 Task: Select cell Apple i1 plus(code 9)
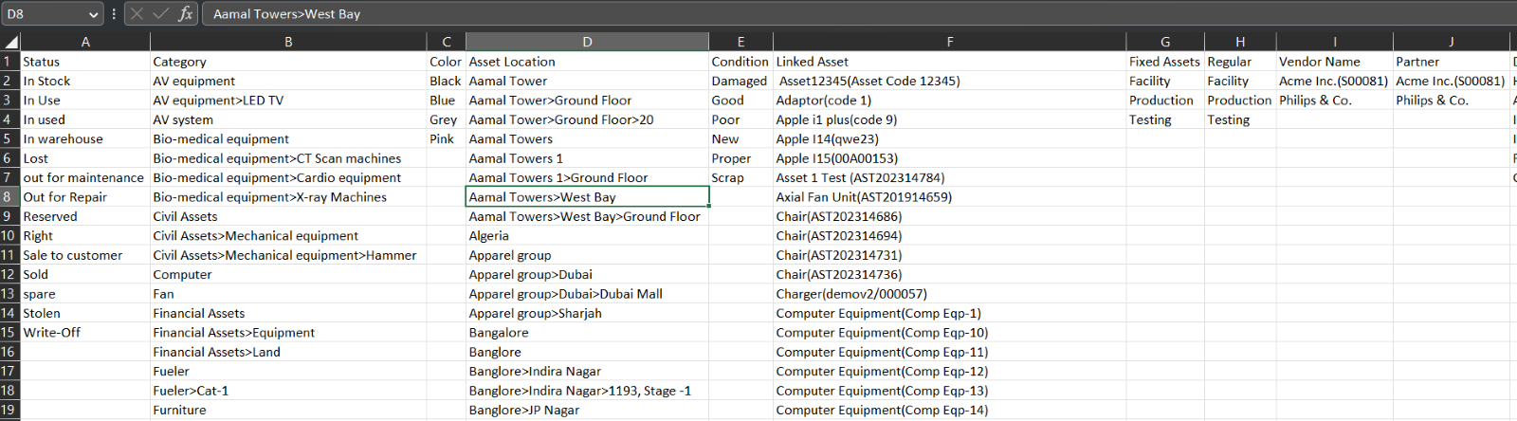coord(950,119)
